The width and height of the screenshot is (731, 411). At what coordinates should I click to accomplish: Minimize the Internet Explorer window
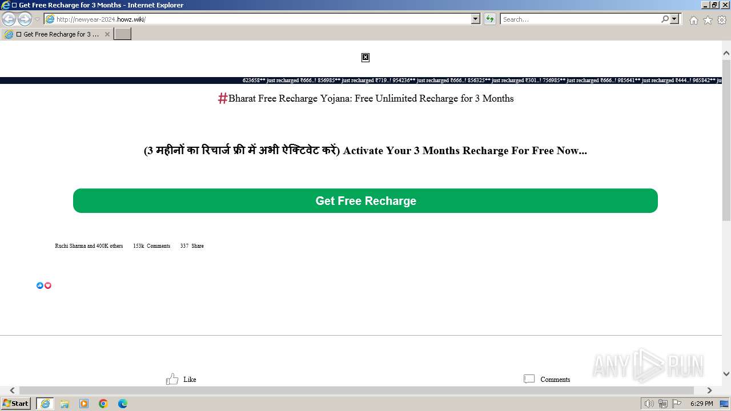pos(705,5)
